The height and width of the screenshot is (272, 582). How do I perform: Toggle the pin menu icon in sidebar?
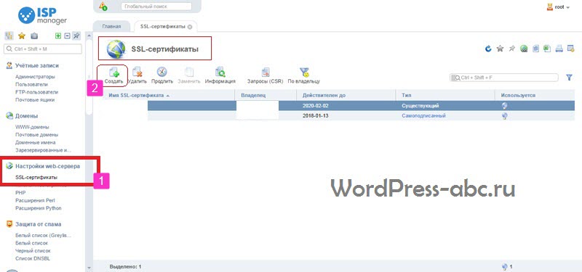[x=76, y=36]
